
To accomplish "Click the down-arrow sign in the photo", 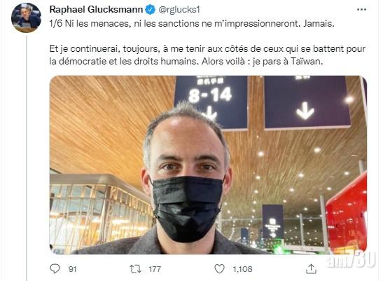I will [307, 102].
